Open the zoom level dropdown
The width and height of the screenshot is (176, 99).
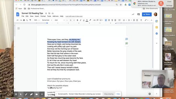coord(37,20)
